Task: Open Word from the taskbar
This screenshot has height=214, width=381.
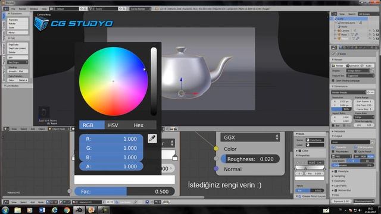Action: pos(42,210)
